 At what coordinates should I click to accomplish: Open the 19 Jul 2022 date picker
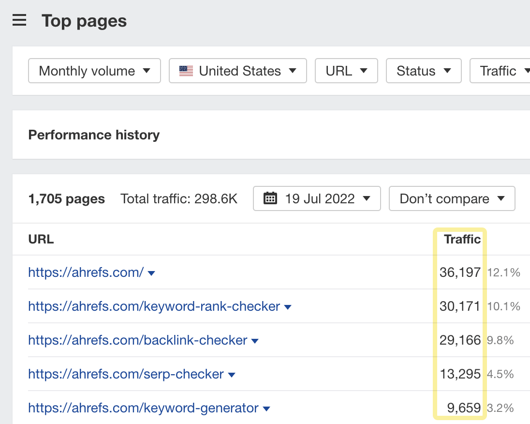[x=317, y=198]
